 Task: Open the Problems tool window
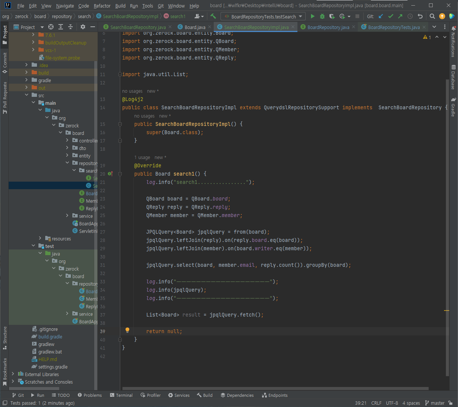90,395
